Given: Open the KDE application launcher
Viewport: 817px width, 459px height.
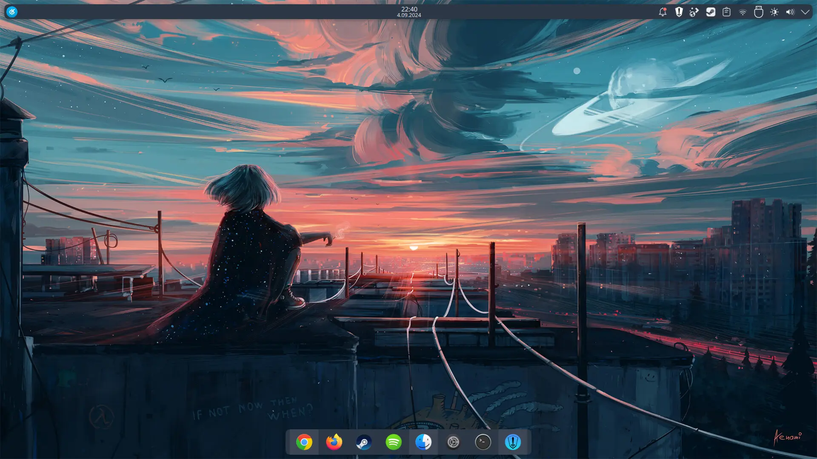Looking at the screenshot, I should [x=12, y=12].
